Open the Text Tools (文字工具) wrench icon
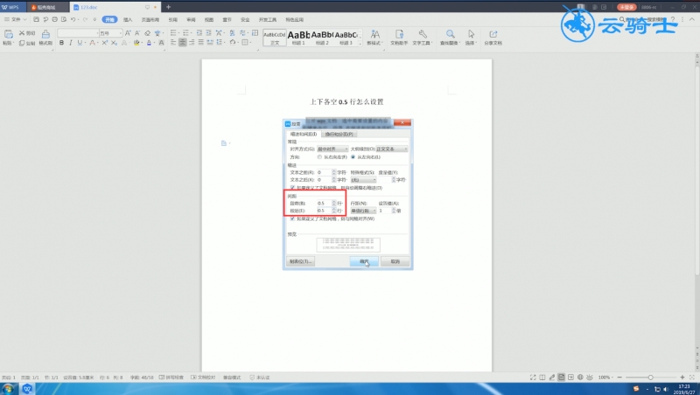The width and height of the screenshot is (700, 395). pos(423,34)
